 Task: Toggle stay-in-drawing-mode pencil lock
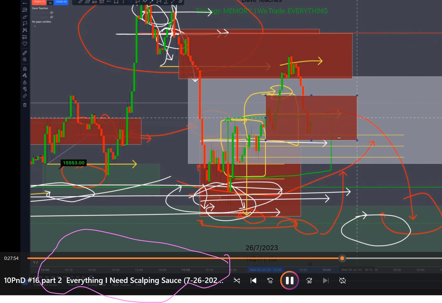click(x=25, y=75)
